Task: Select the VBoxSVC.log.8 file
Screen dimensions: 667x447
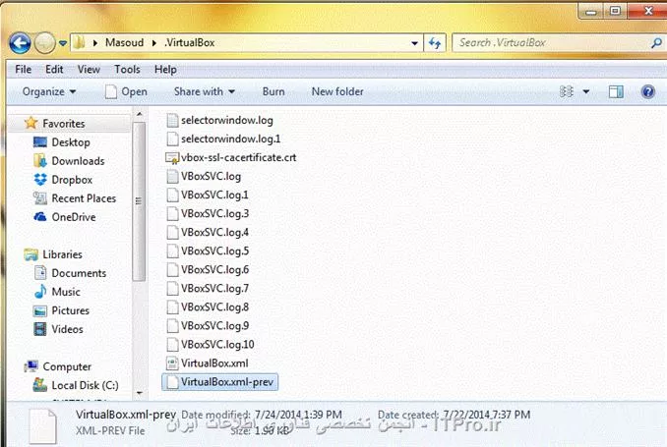Action: click(x=214, y=307)
